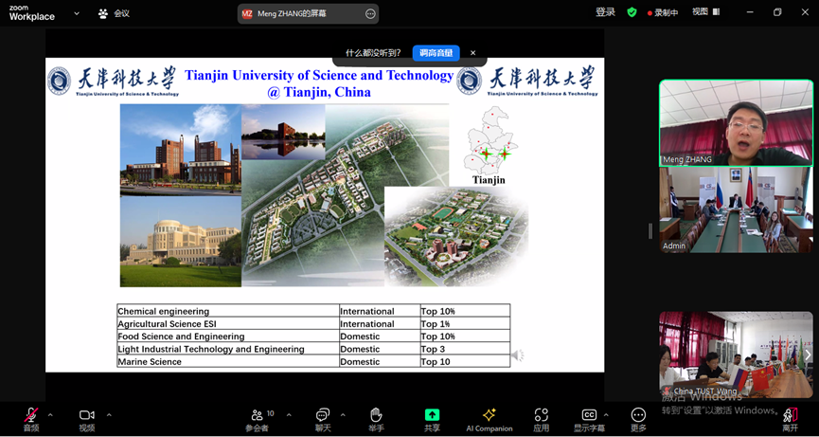Click the sign-in button
This screenshot has width=819, height=437.
tap(605, 12)
